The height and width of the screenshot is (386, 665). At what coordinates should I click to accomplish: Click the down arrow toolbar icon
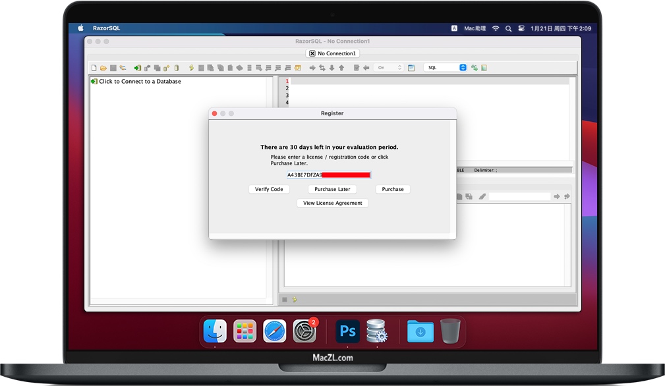[x=332, y=68]
